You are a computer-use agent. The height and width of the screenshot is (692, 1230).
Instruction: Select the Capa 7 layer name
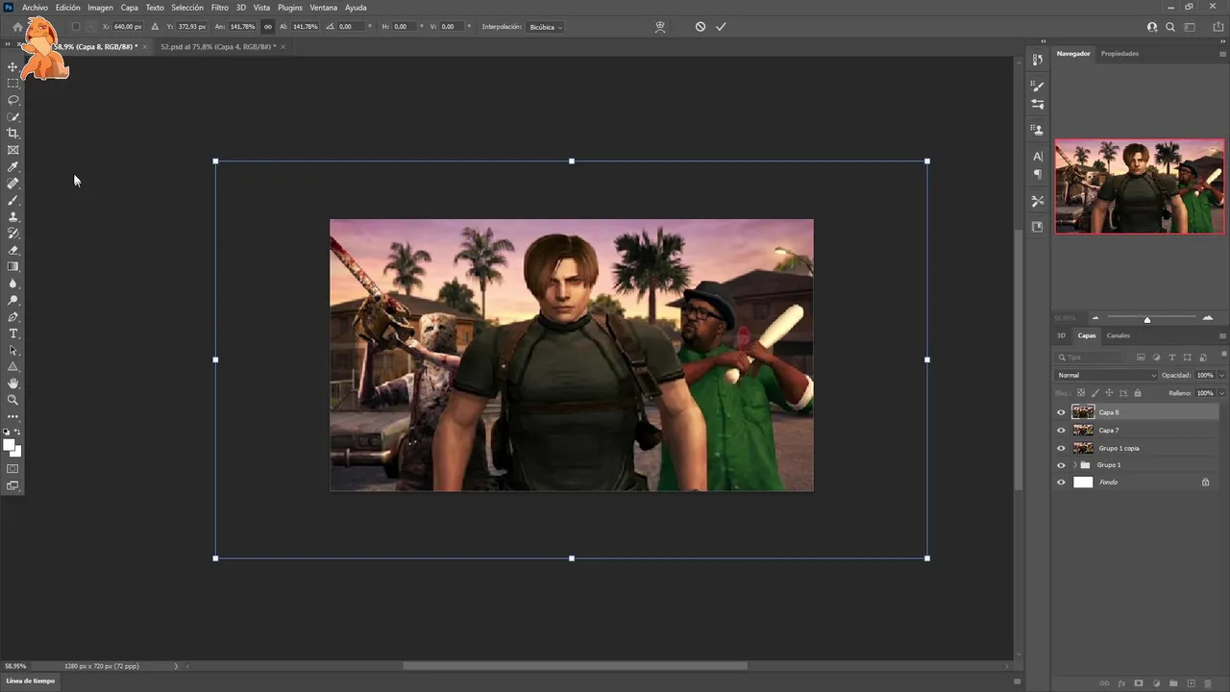pos(1109,431)
